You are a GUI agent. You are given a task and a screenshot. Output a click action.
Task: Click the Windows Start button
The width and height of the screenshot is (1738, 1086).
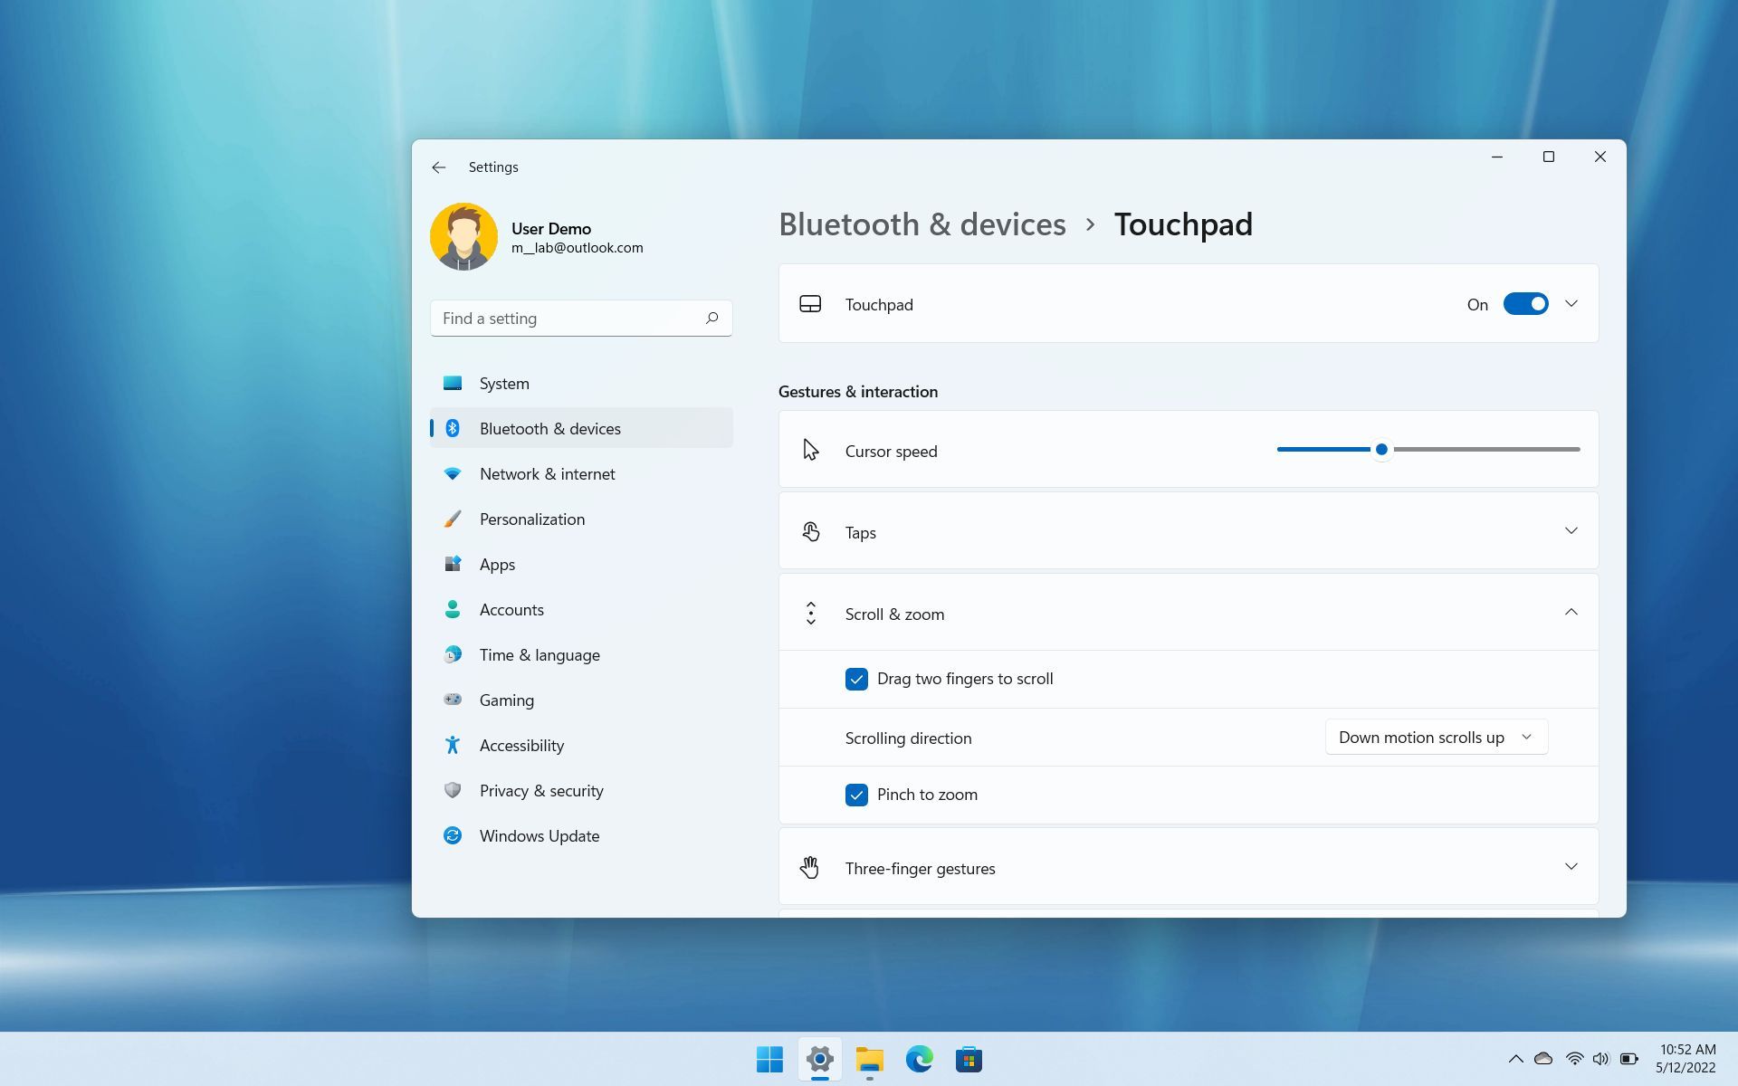point(769,1060)
